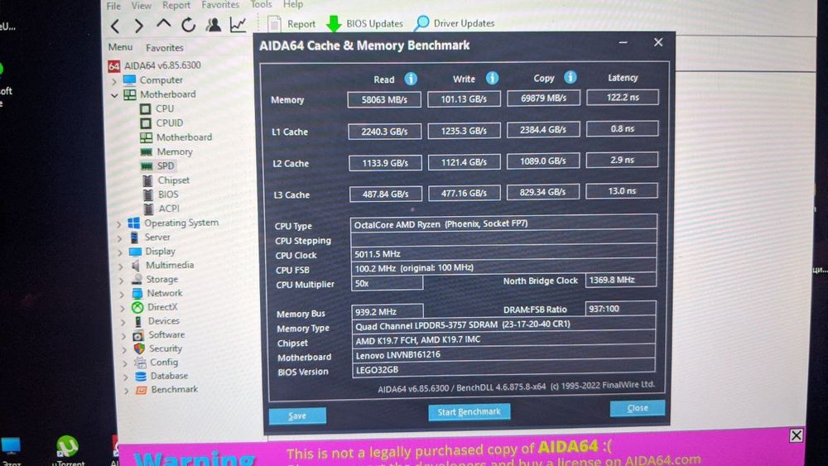
Task: Collapse the Motherboard node arrow
Action: click(x=114, y=95)
